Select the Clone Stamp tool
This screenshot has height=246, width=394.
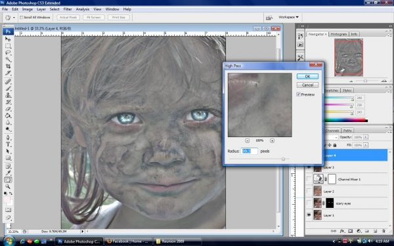point(8,95)
